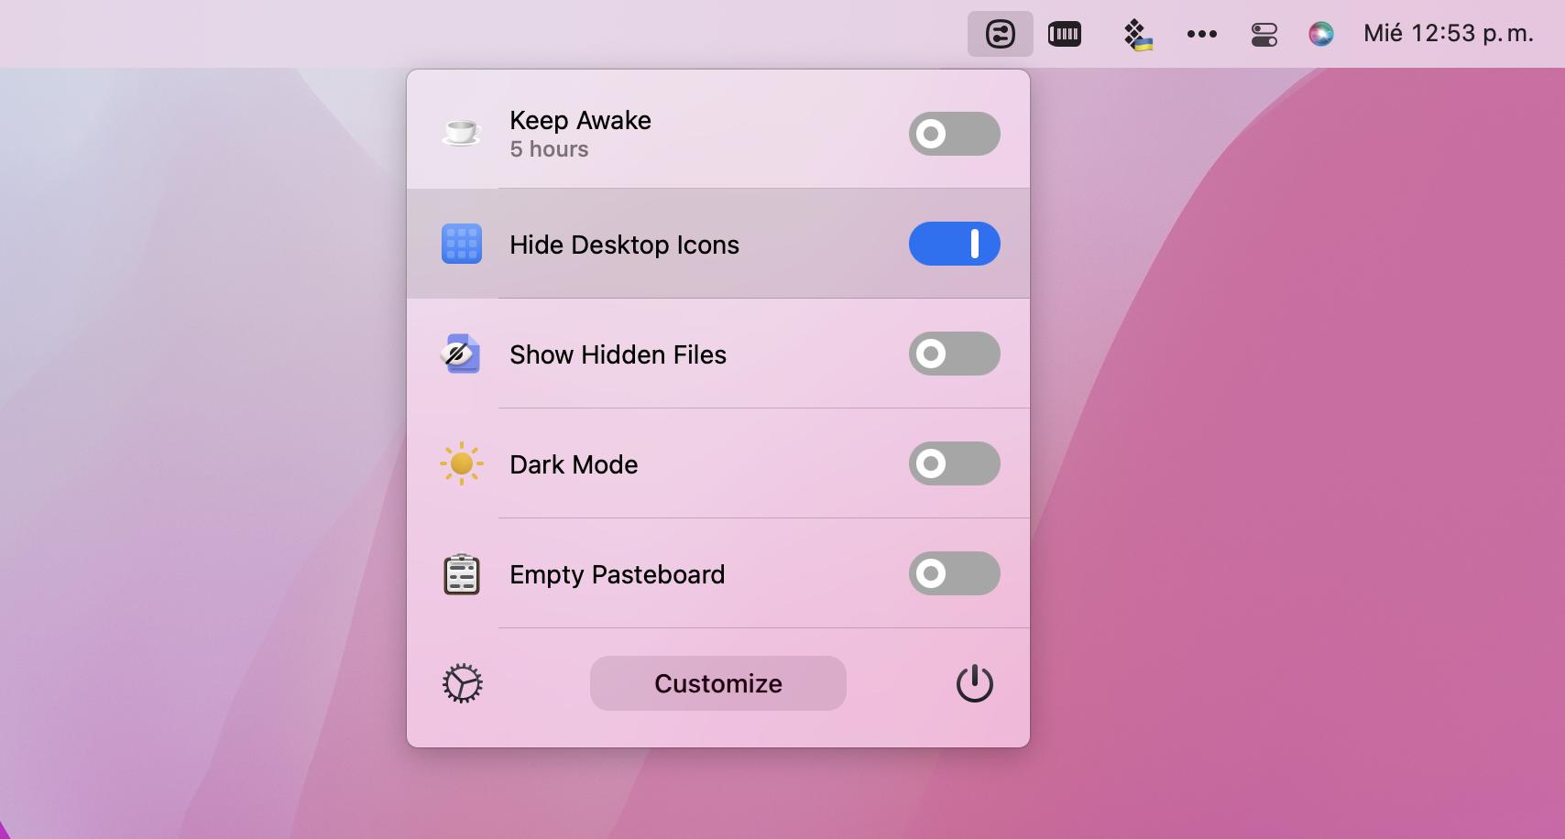Viewport: 1565px width, 839px height.
Task: Click the diamond pattern menu bar icon
Action: pos(1137,35)
